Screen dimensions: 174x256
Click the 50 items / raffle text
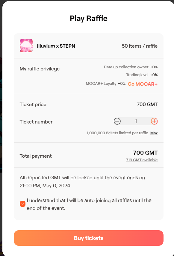coord(140,46)
